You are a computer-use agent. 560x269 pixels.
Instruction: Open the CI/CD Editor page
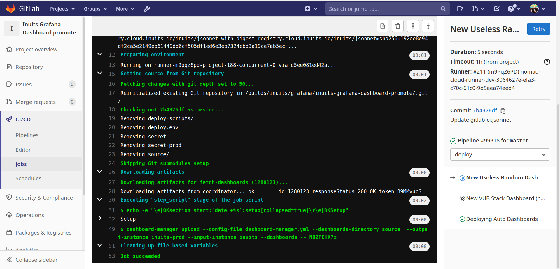click(23, 150)
